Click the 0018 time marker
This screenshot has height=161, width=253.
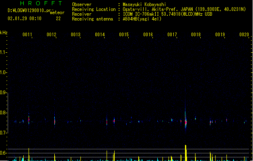click(x=196, y=34)
